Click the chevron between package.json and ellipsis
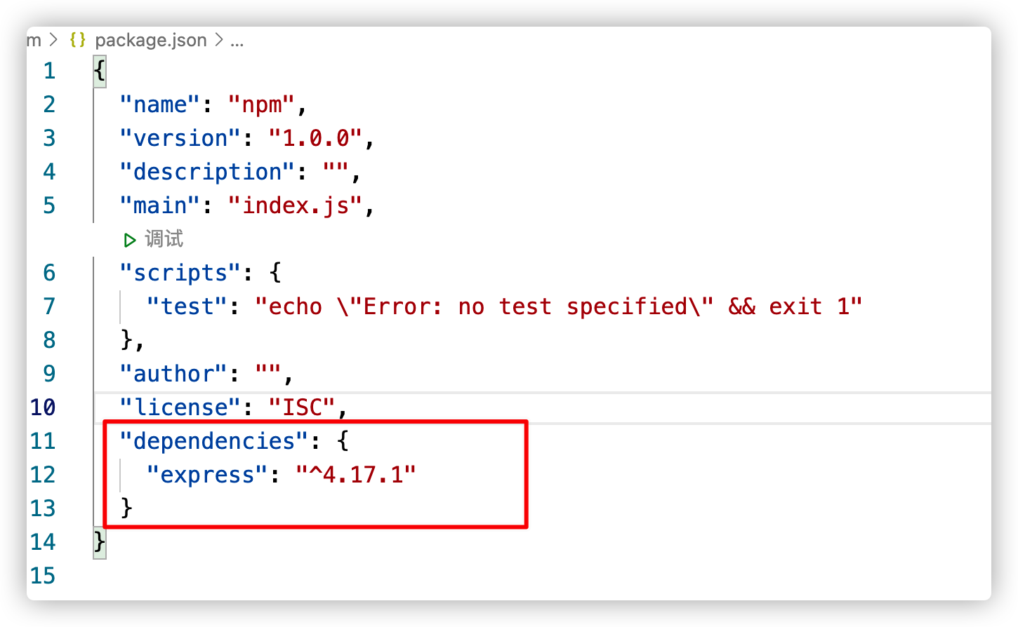 218,41
